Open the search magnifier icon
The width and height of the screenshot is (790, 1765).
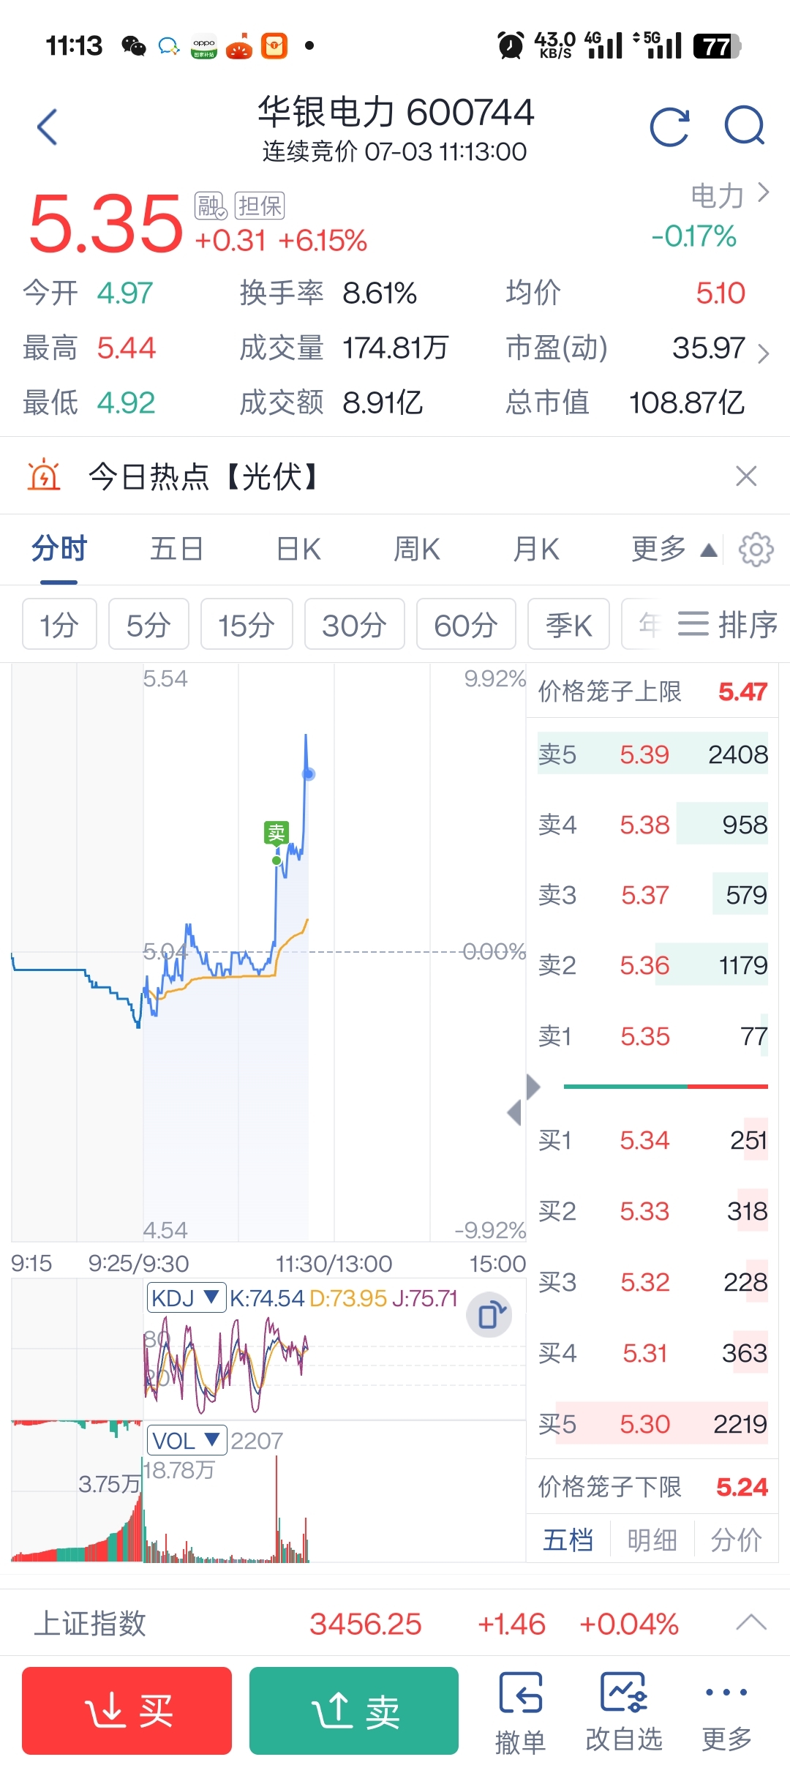pos(745,126)
